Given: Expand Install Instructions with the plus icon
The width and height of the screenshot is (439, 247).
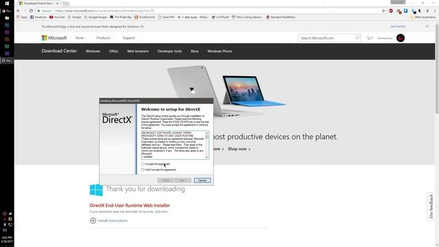Looking at the screenshot, I should 93,221.
